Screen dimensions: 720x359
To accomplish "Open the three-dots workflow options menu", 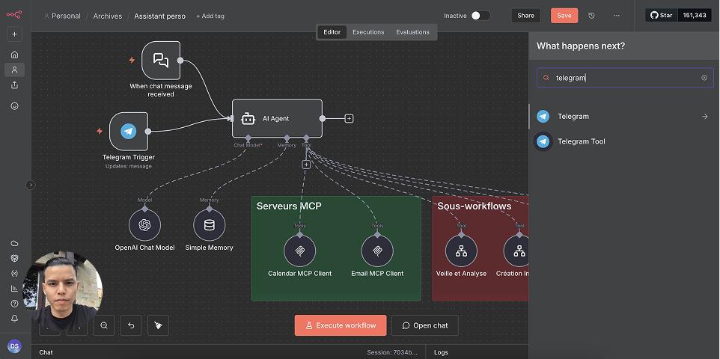I will (616, 15).
